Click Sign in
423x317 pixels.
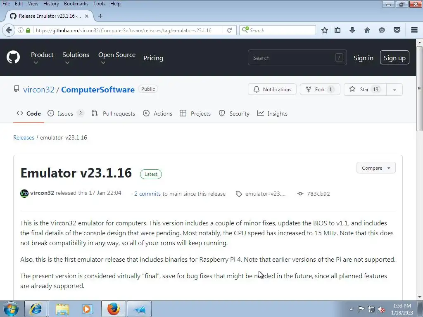[x=364, y=58]
